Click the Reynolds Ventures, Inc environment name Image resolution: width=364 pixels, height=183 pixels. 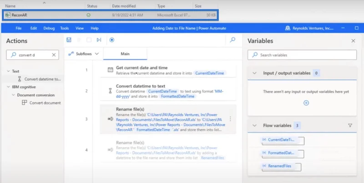313,28
